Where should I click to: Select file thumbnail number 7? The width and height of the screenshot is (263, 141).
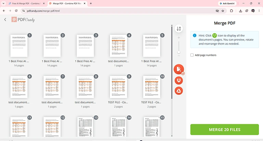(x=52, y=87)
